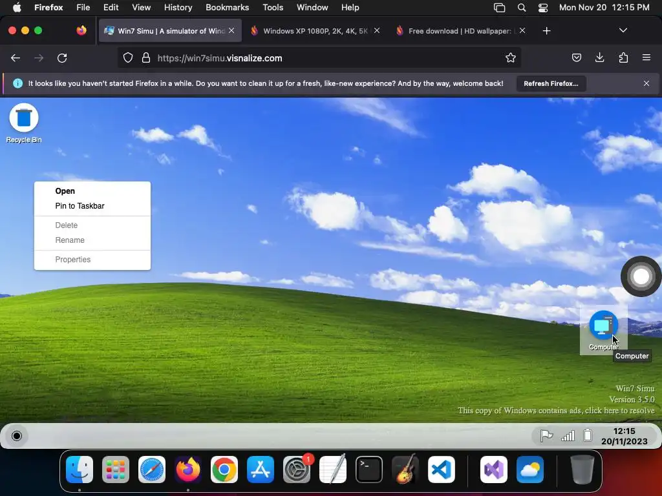662x496 pixels.
Task: Open Control Center in menu bar
Action: click(543, 8)
